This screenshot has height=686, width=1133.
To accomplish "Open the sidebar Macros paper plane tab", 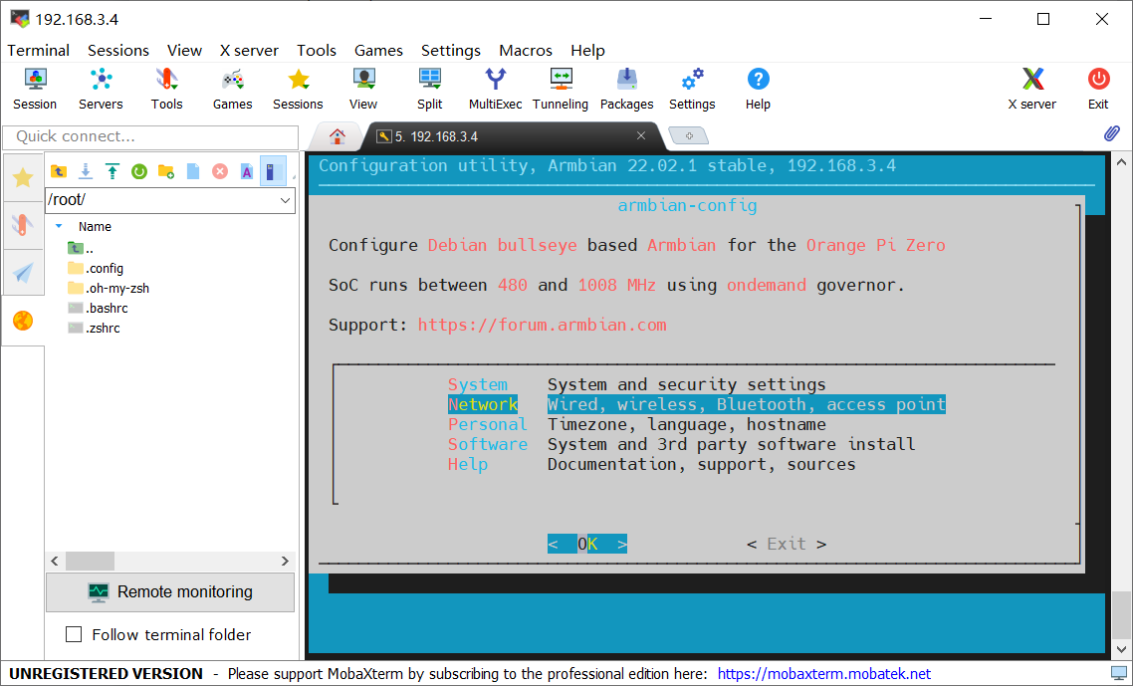I will click(23, 273).
